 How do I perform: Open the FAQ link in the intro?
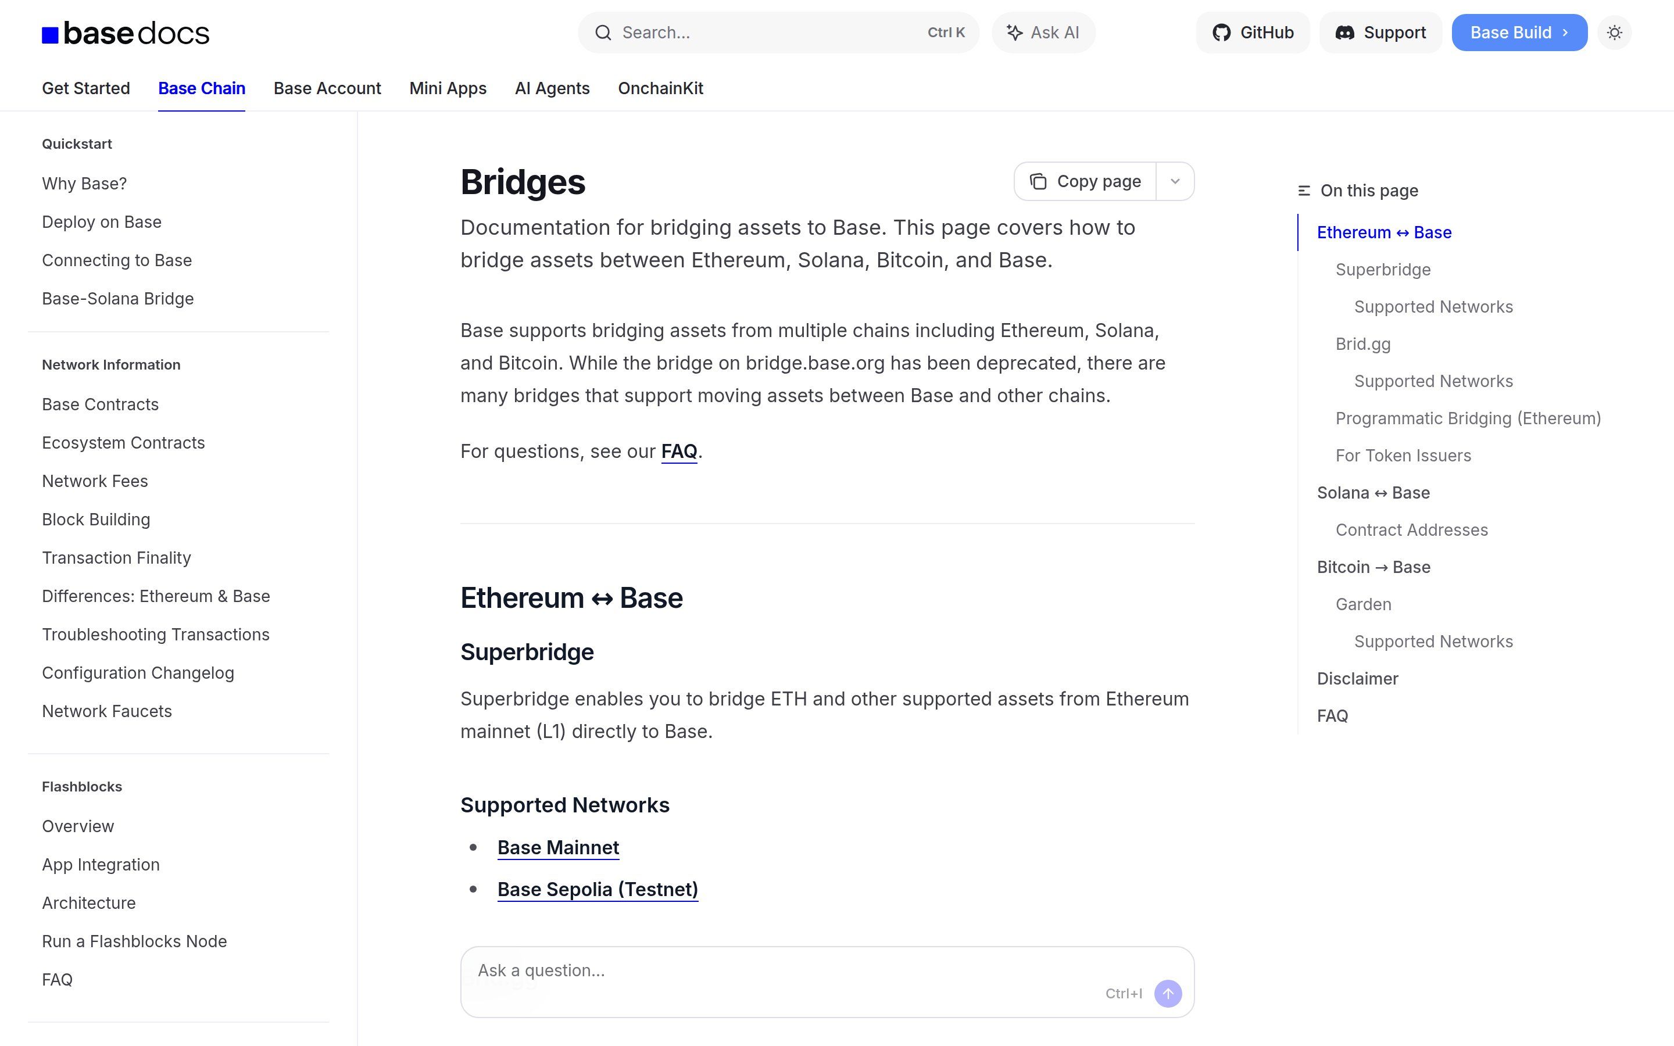click(678, 451)
